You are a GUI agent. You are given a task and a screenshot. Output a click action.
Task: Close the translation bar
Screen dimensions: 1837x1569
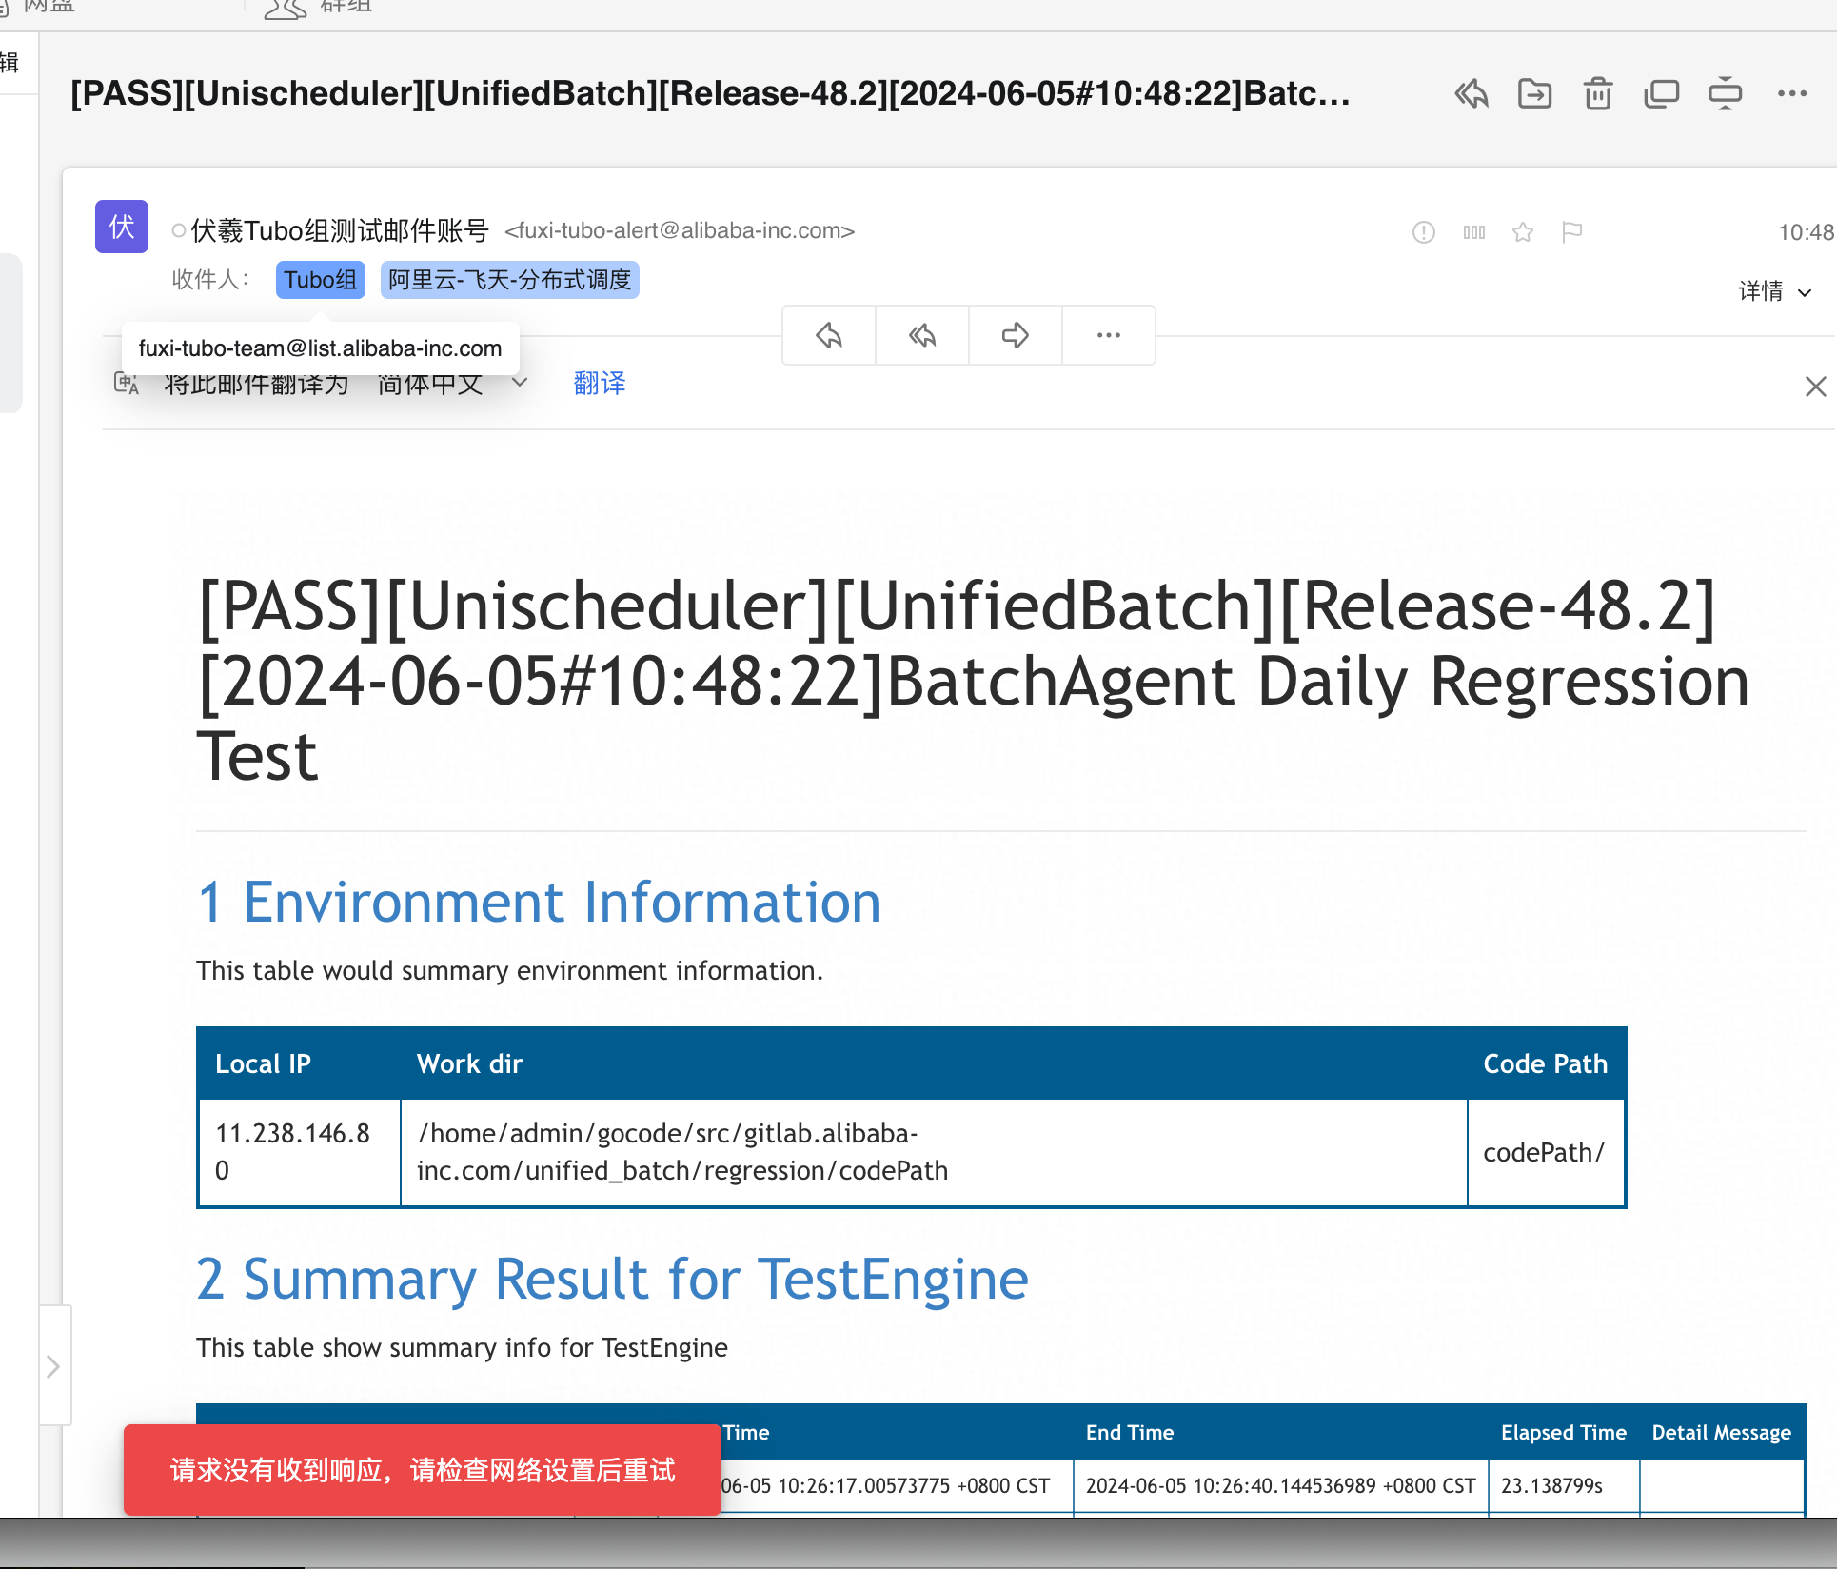[1815, 387]
